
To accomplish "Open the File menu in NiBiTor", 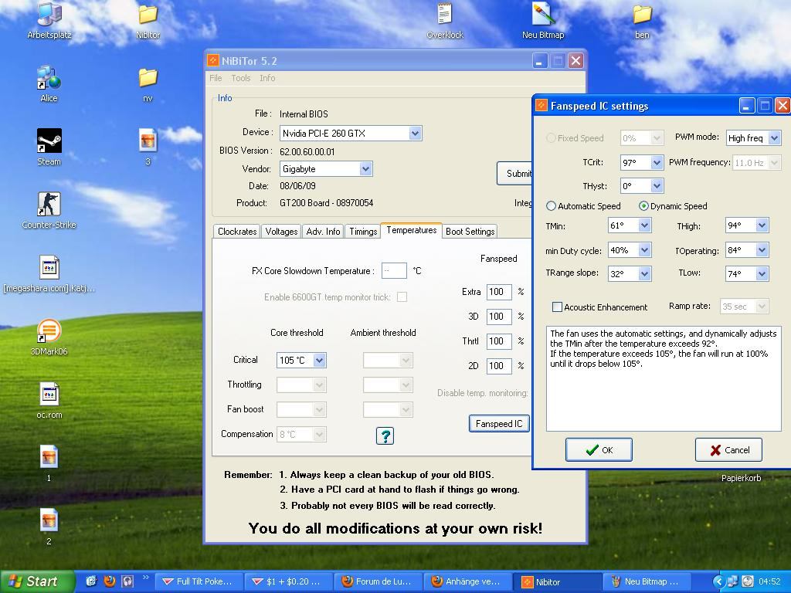I will coord(216,78).
